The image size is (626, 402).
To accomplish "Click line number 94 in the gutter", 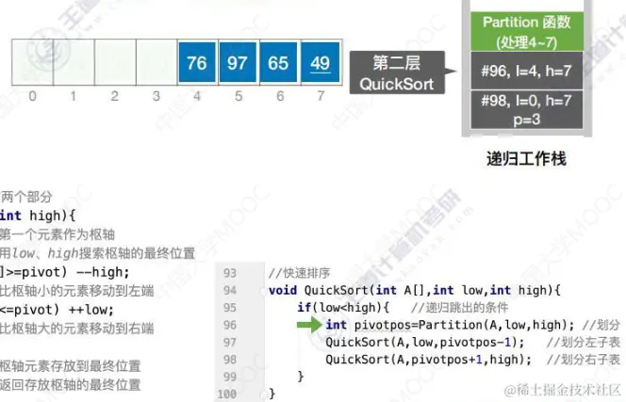I will 230,290.
